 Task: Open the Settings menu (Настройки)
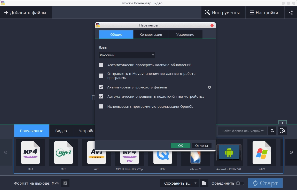click(x=265, y=13)
